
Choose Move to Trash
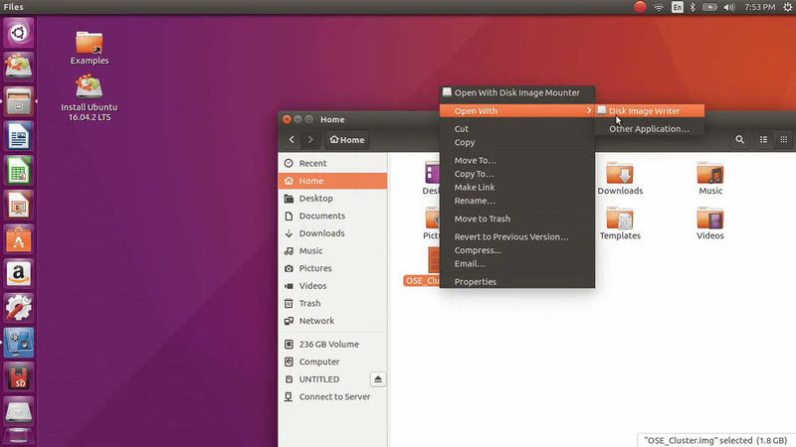(516, 219)
